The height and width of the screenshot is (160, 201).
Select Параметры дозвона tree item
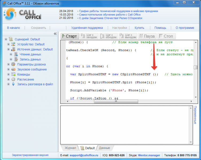pos(32,64)
